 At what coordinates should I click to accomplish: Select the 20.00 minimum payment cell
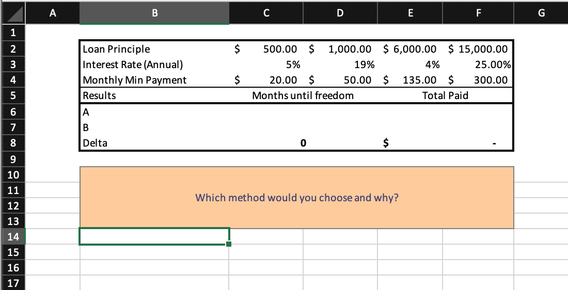[266, 80]
